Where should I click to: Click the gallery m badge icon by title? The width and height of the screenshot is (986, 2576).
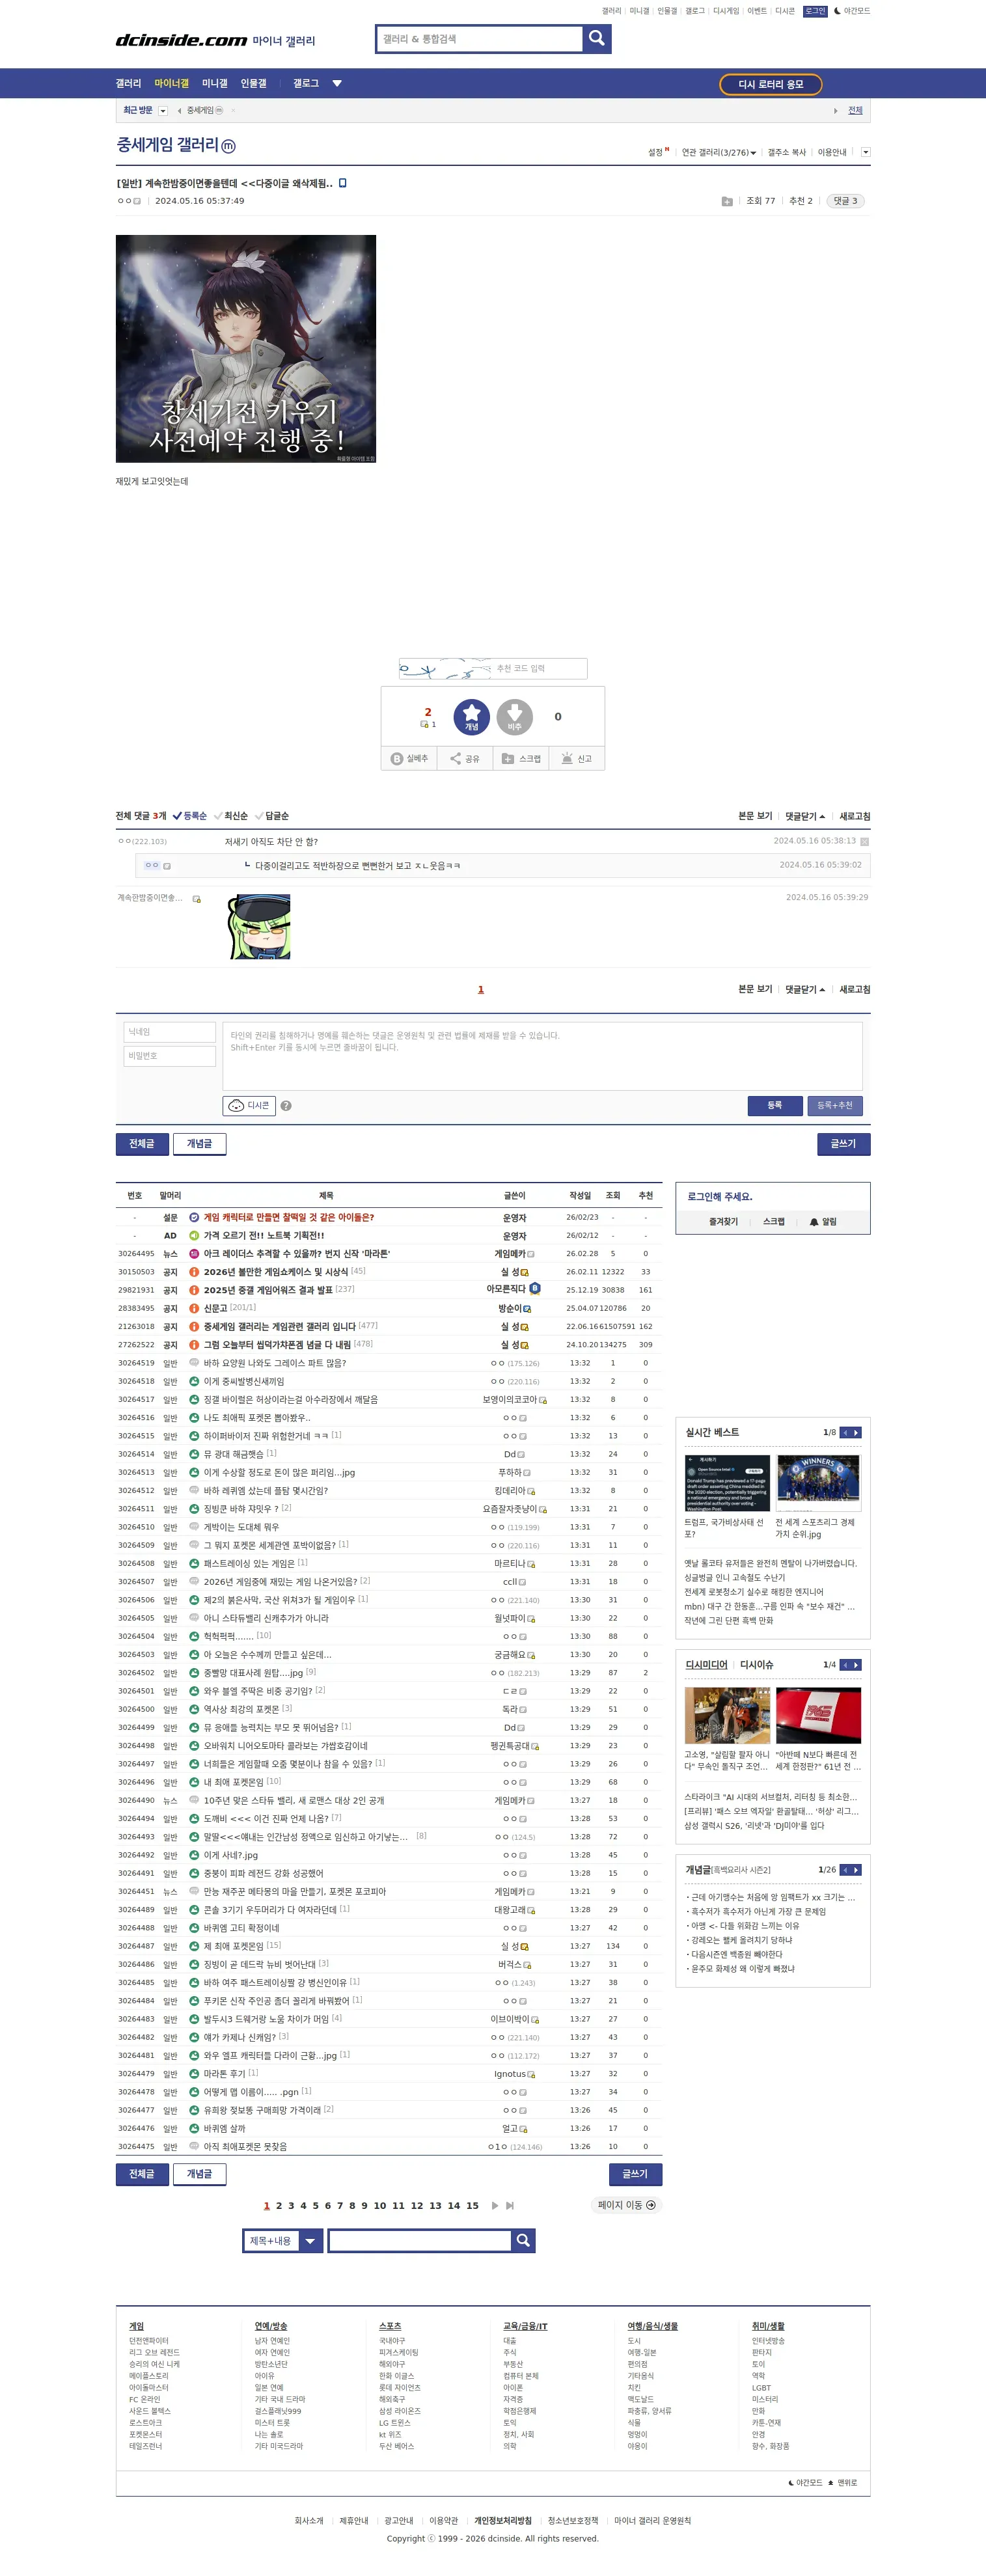click(228, 146)
